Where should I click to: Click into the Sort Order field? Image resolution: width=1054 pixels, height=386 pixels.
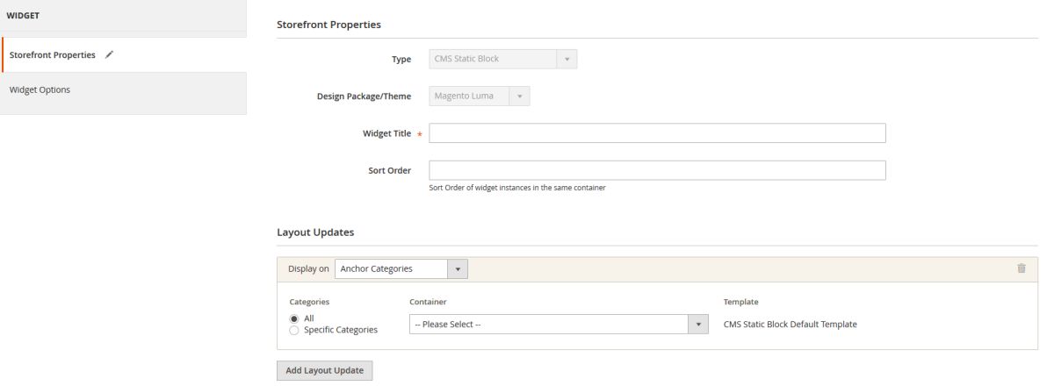click(x=657, y=170)
